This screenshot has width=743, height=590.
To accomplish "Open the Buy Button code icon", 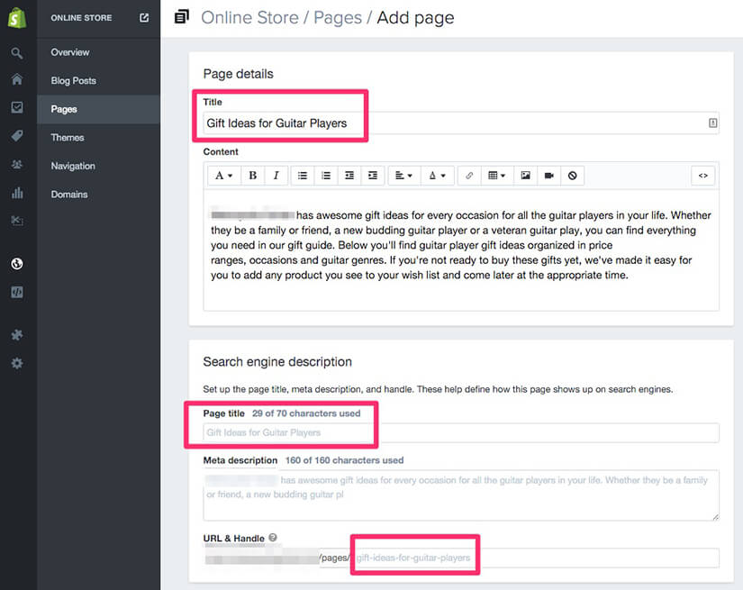I will click(x=17, y=292).
